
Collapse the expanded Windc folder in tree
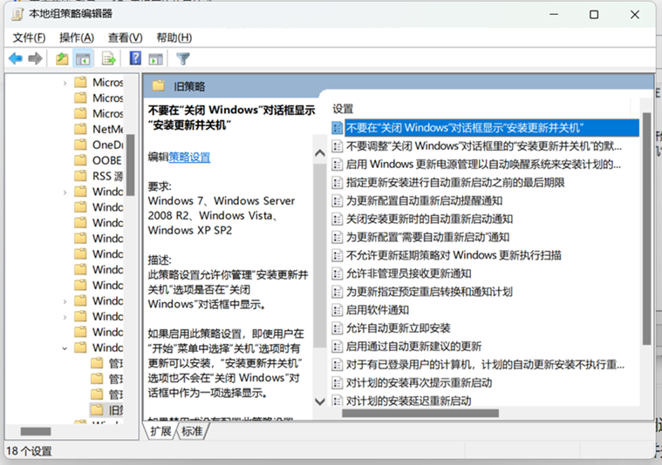pyautogui.click(x=65, y=348)
